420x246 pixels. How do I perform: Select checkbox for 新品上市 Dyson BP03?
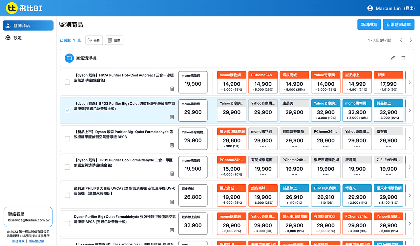click(x=67, y=139)
